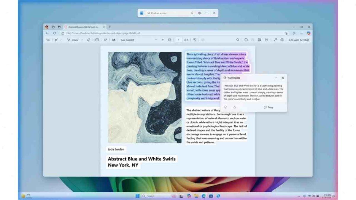Rotate the PDF page

tap(194, 40)
